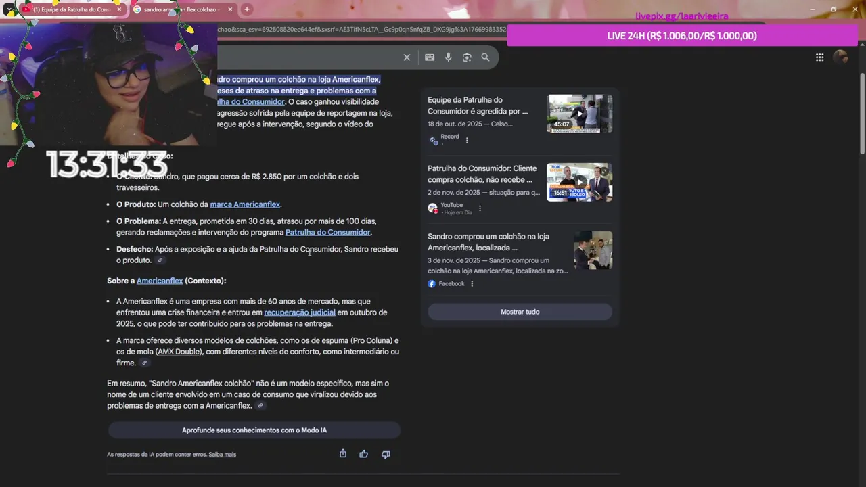Open source link icon after 'firme.'
Image resolution: width=866 pixels, height=487 pixels.
144,363
